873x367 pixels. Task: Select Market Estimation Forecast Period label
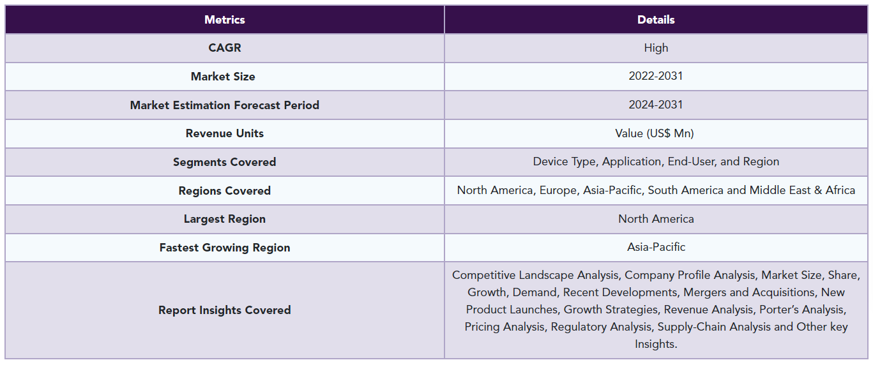(225, 105)
